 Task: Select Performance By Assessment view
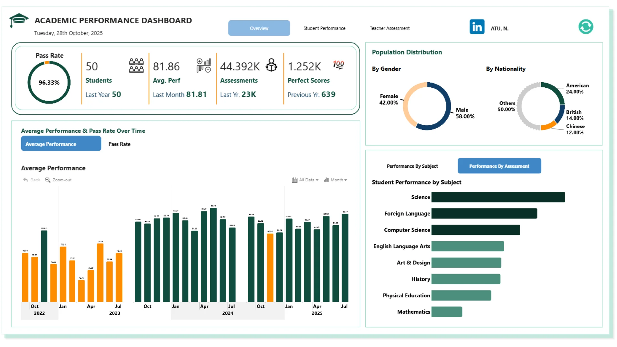499,166
